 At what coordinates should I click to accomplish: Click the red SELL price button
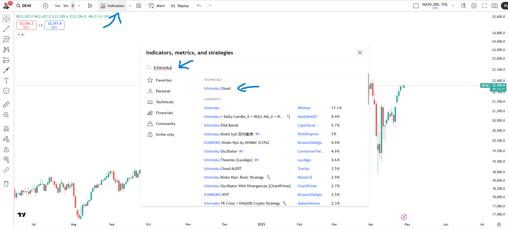(x=26, y=25)
